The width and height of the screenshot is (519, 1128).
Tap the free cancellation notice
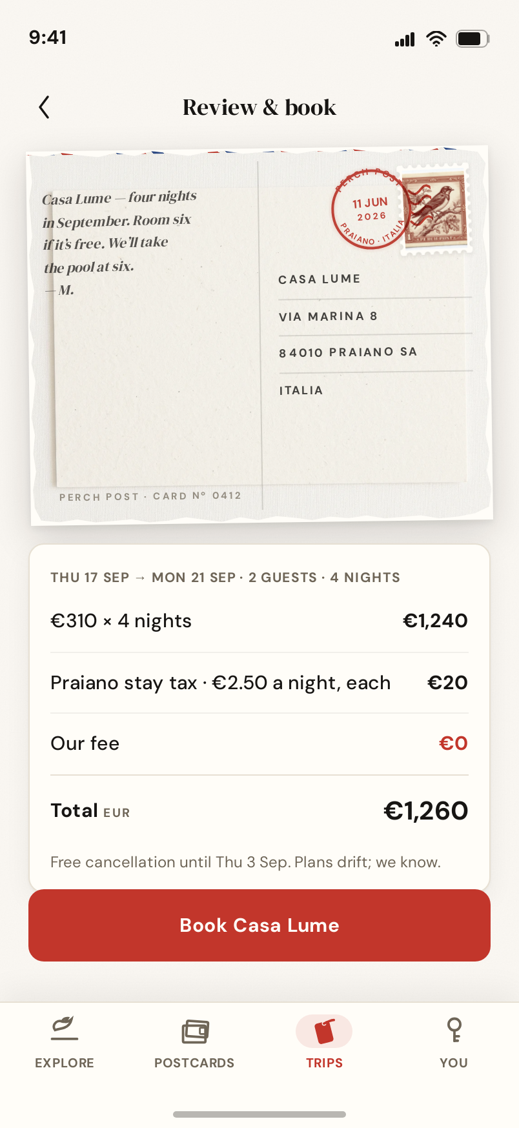(x=245, y=862)
